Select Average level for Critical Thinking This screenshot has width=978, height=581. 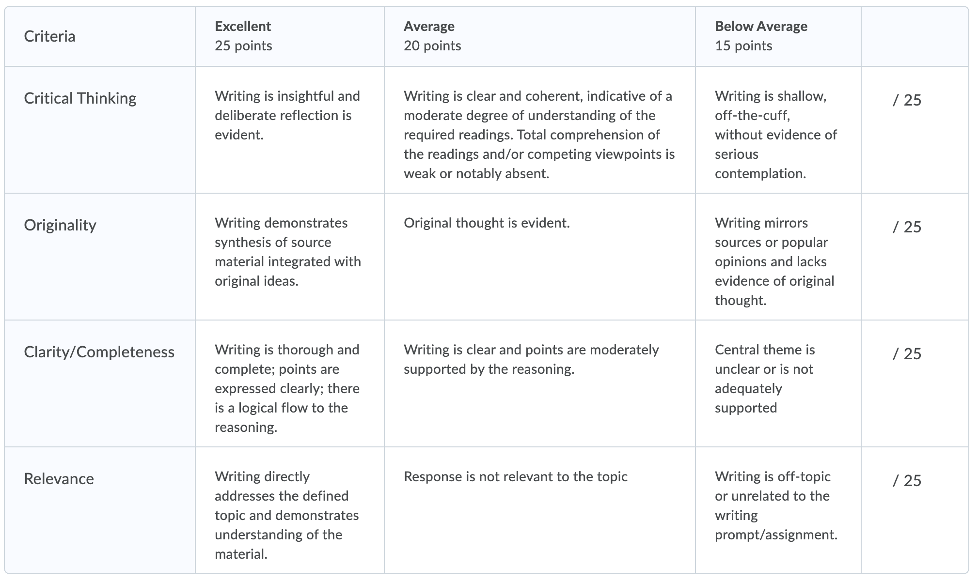point(540,130)
